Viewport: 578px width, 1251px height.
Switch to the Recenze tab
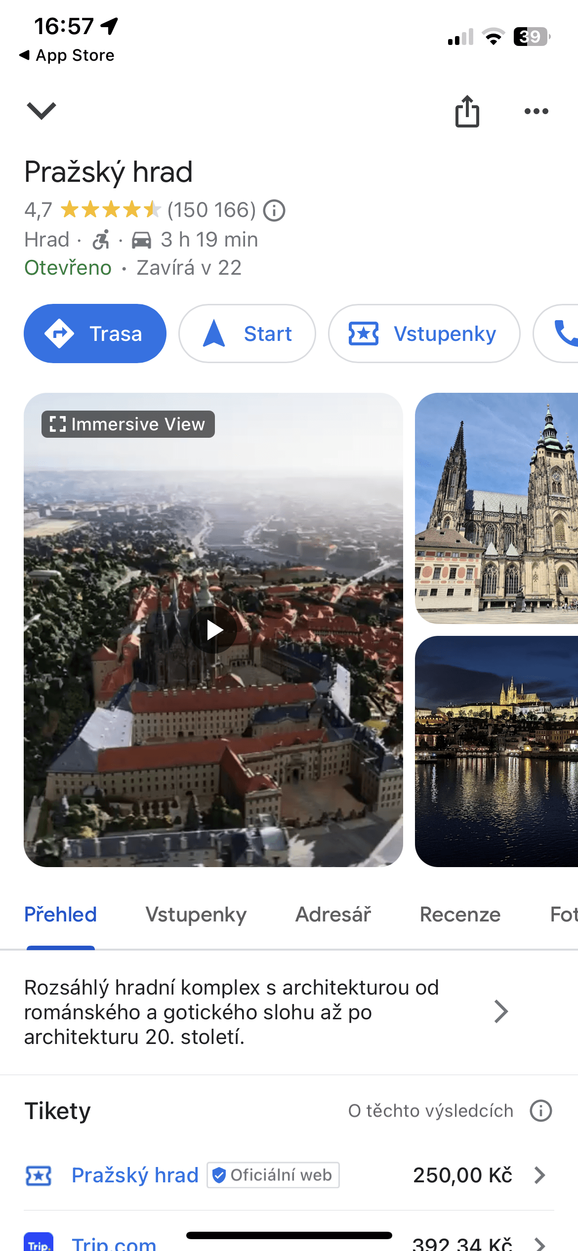pos(460,915)
